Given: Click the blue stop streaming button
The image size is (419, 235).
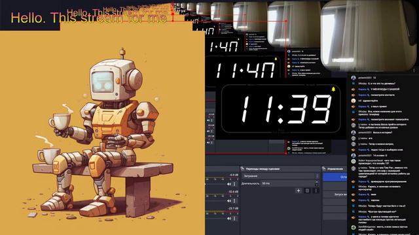Looking at the screenshot, I should pyautogui.click(x=335, y=177).
